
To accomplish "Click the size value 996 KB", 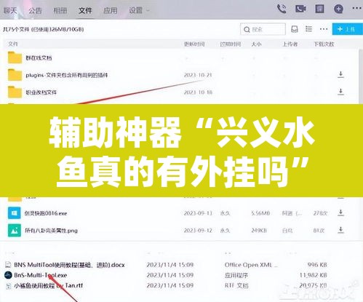I will pos(317,265).
